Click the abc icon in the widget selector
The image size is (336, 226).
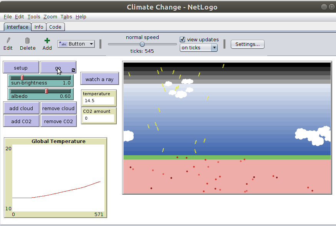tap(63, 44)
